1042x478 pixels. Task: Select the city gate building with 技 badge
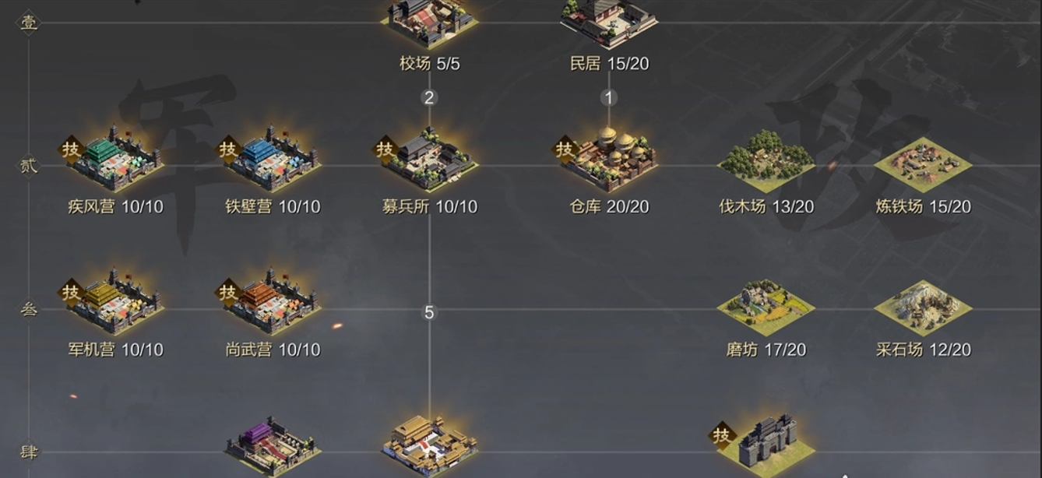pos(766,446)
